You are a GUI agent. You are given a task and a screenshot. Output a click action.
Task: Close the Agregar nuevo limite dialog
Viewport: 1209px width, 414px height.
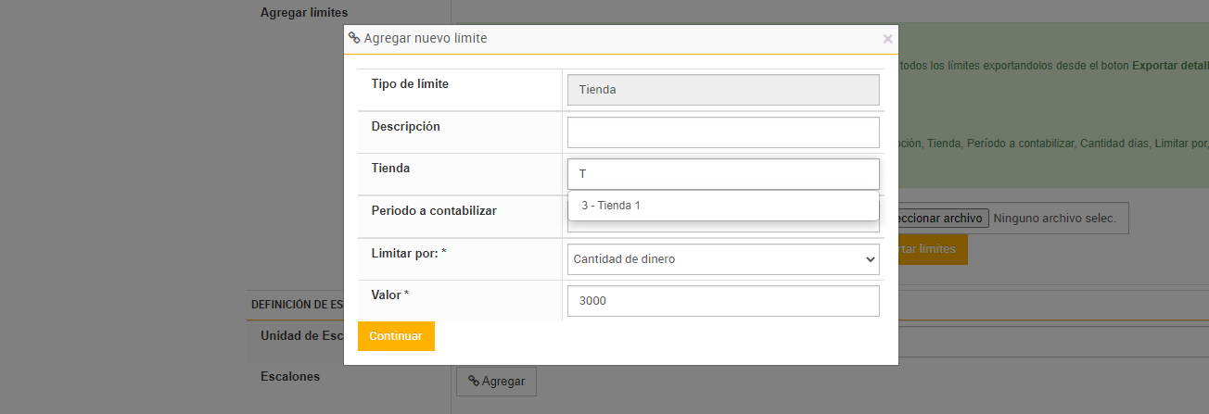click(887, 39)
